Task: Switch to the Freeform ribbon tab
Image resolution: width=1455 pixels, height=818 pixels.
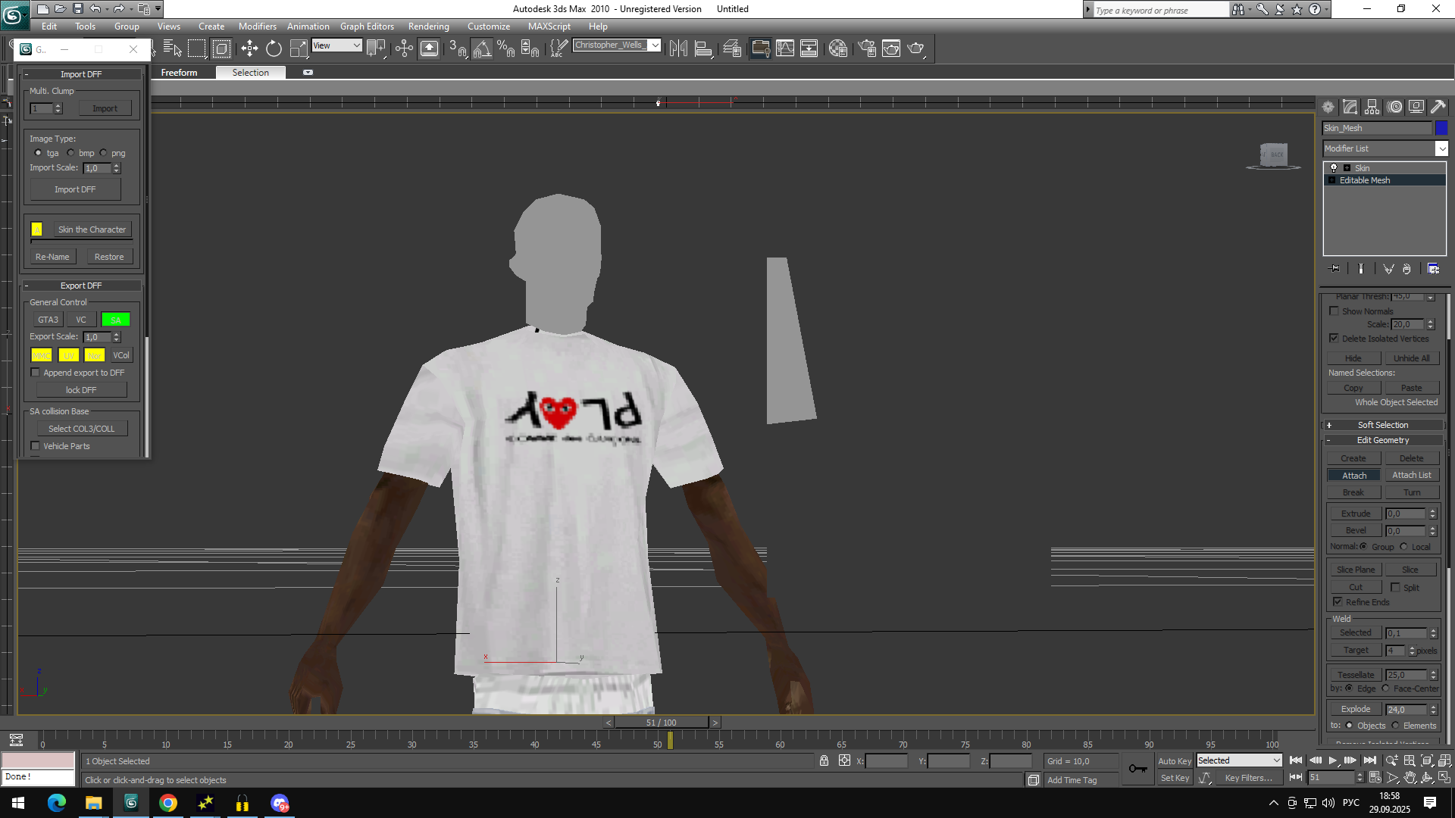Action: click(179, 73)
